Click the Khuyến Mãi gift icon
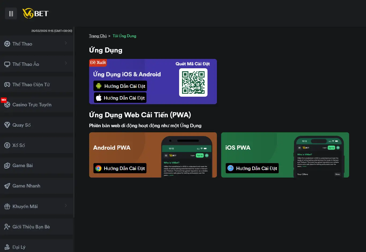Screen dimensions: 366x252 (x=7, y=206)
